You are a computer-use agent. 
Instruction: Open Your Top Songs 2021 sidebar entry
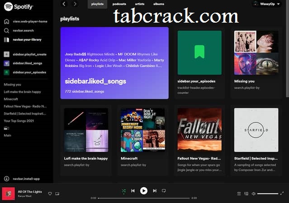click(19, 121)
